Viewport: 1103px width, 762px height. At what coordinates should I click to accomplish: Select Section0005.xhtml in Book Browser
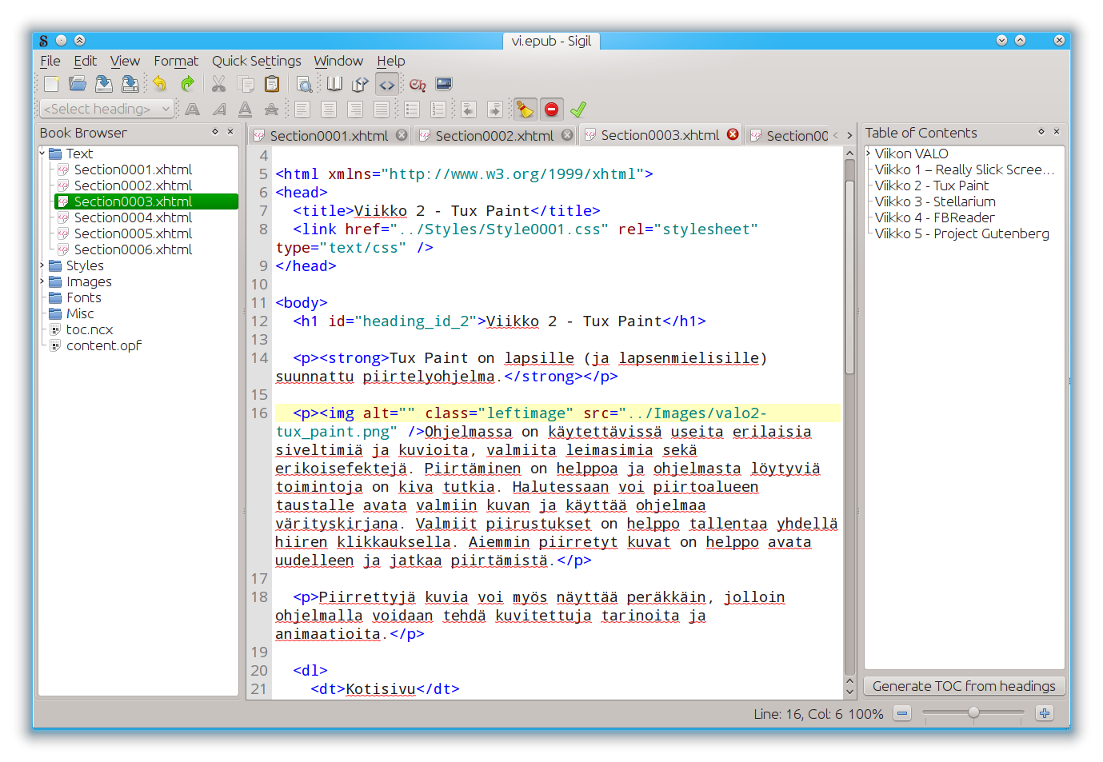[x=133, y=233]
